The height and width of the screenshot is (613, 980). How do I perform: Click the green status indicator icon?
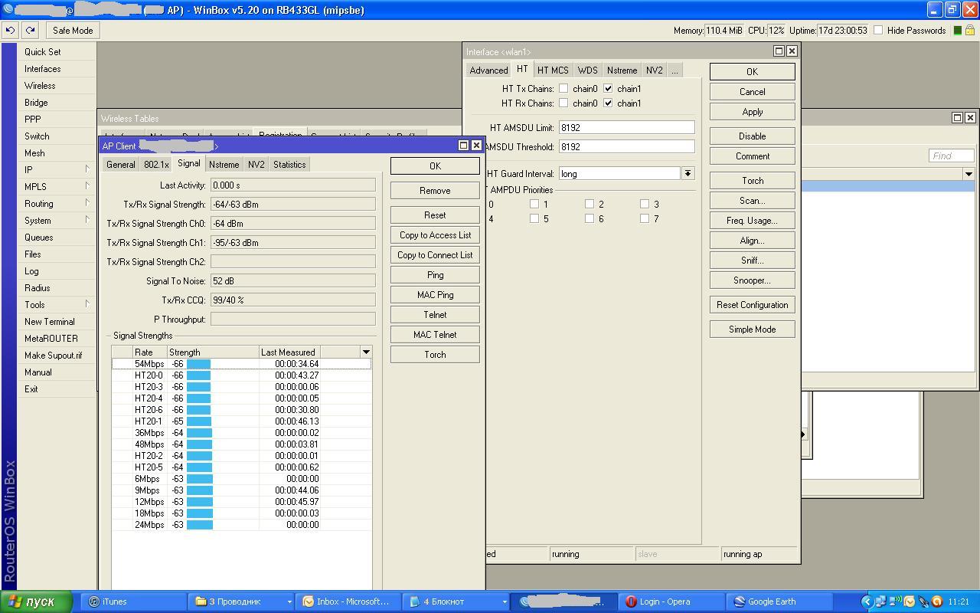[957, 31]
